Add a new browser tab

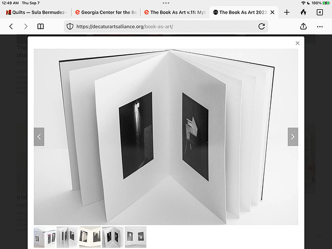[287, 12]
